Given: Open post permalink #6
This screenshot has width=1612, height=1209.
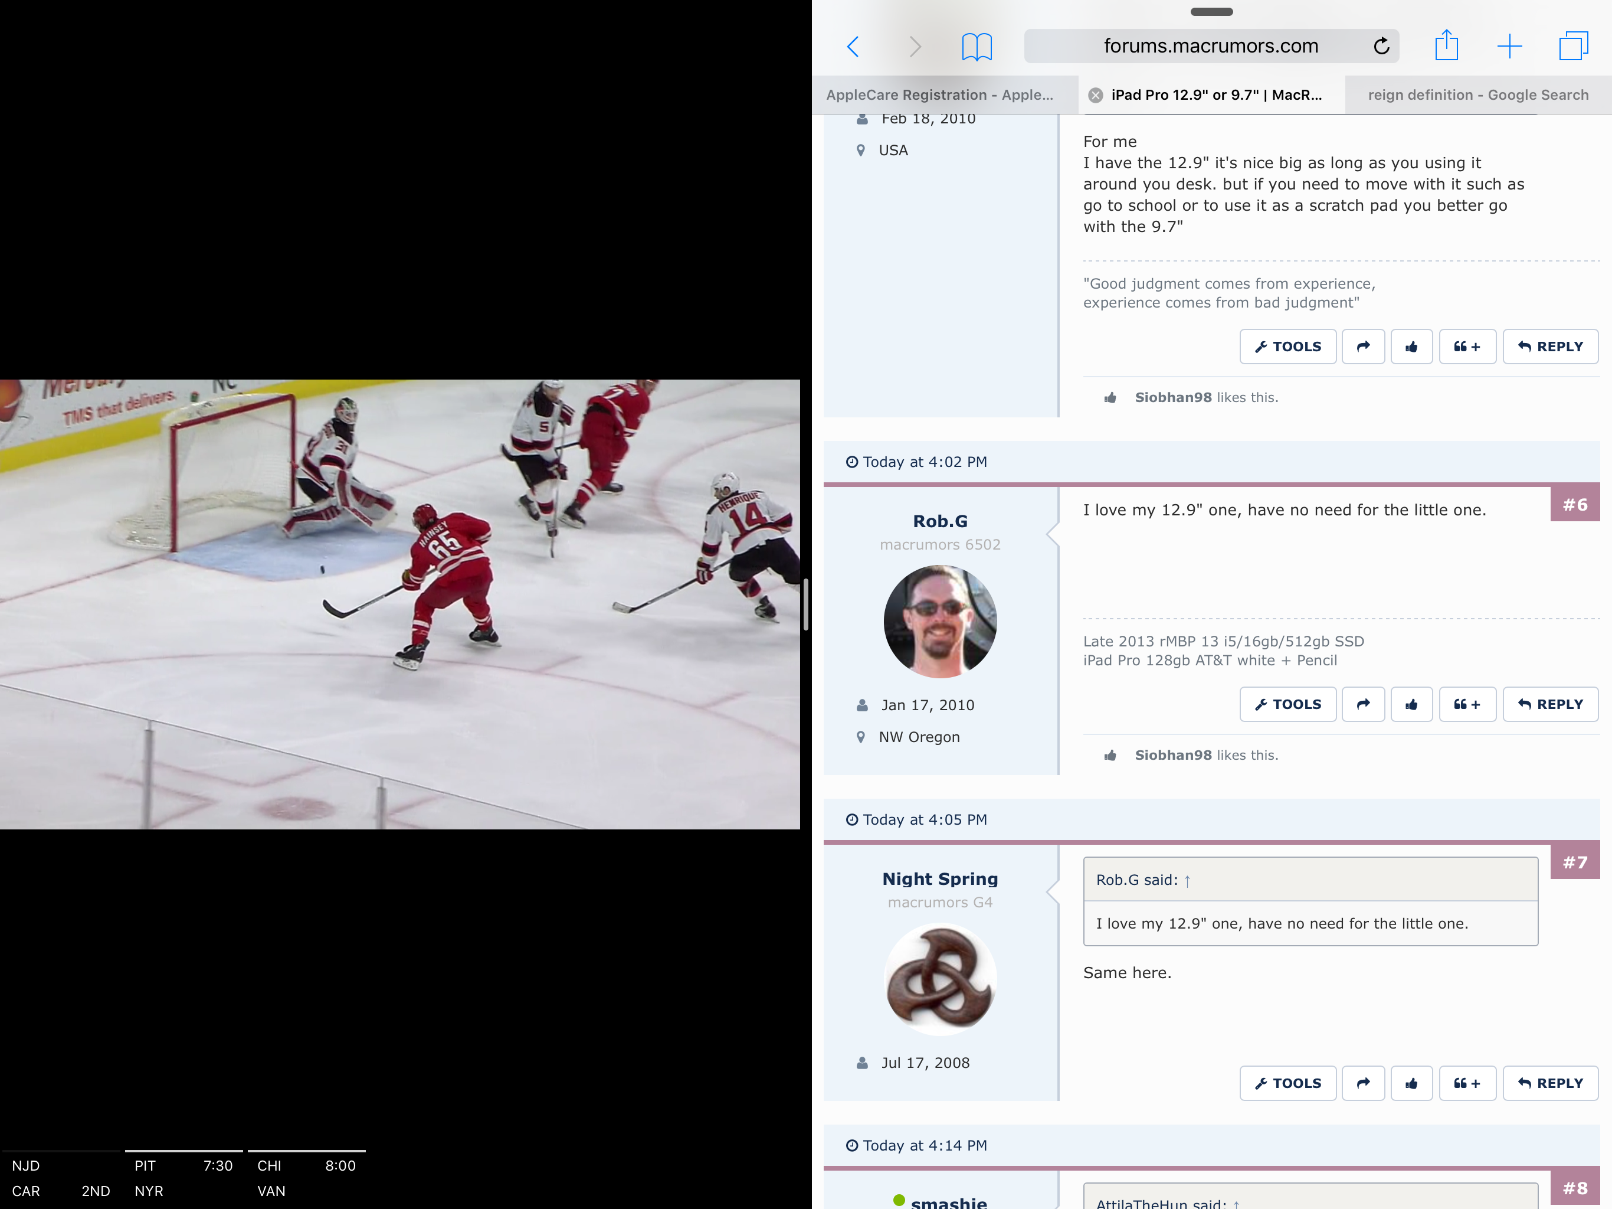Looking at the screenshot, I should [x=1575, y=505].
